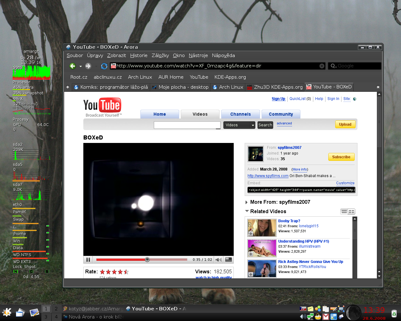Open back history dropdown arrow
Screen dimensions: 401x321
click(81, 66)
